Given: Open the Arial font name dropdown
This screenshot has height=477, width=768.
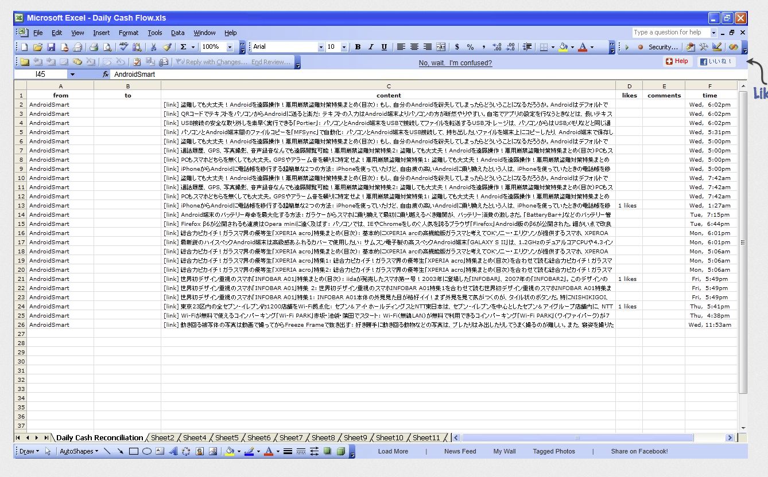Looking at the screenshot, I should pos(321,47).
